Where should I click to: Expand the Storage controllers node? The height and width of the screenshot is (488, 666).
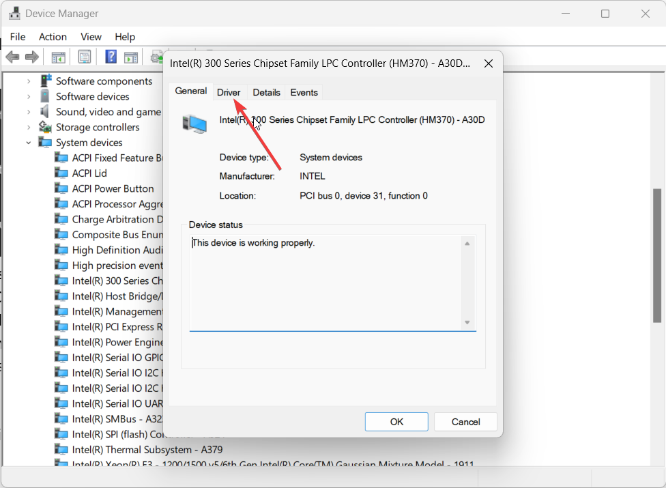click(x=29, y=127)
